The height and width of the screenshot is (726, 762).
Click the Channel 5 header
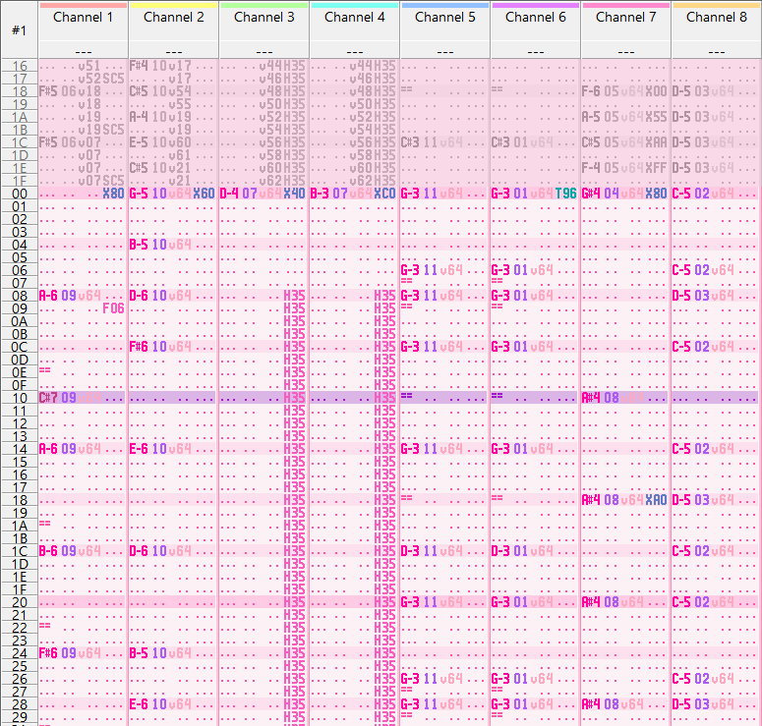point(444,18)
